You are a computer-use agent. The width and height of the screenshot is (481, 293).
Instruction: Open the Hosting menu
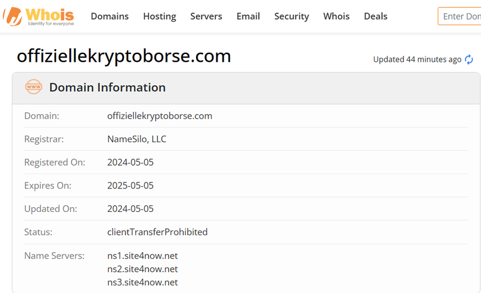click(x=159, y=16)
